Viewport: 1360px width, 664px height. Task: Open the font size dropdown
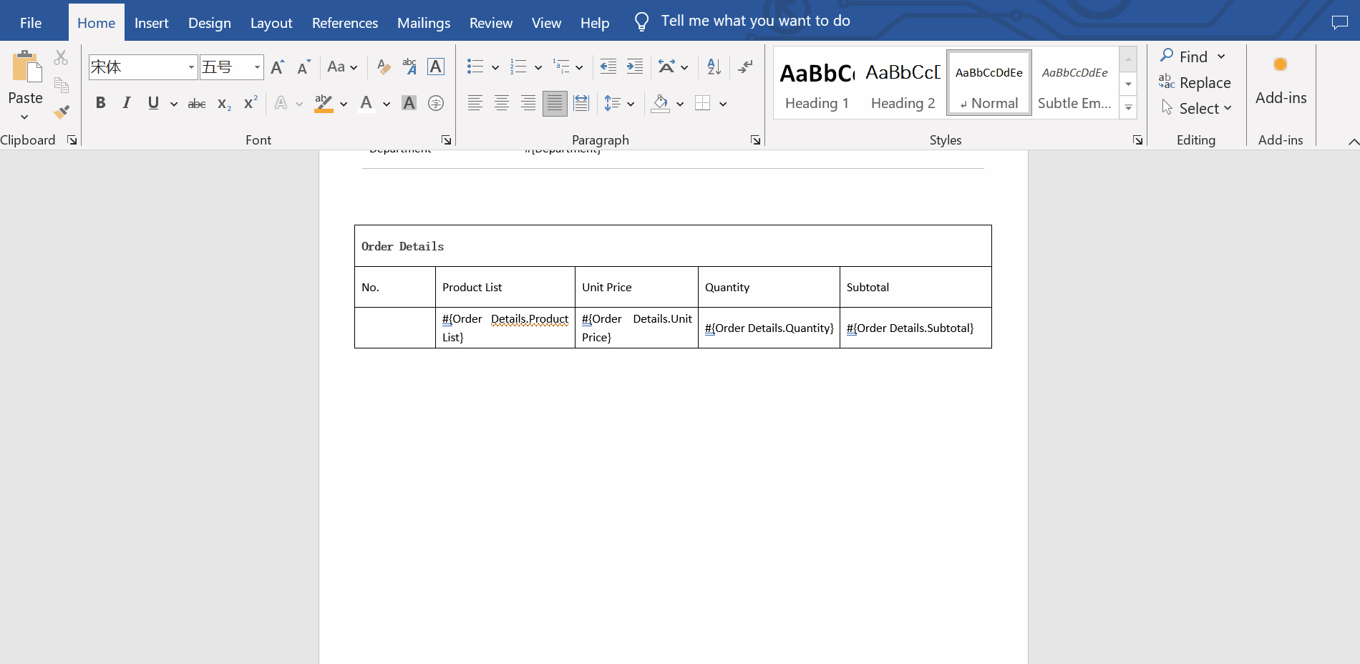[257, 67]
